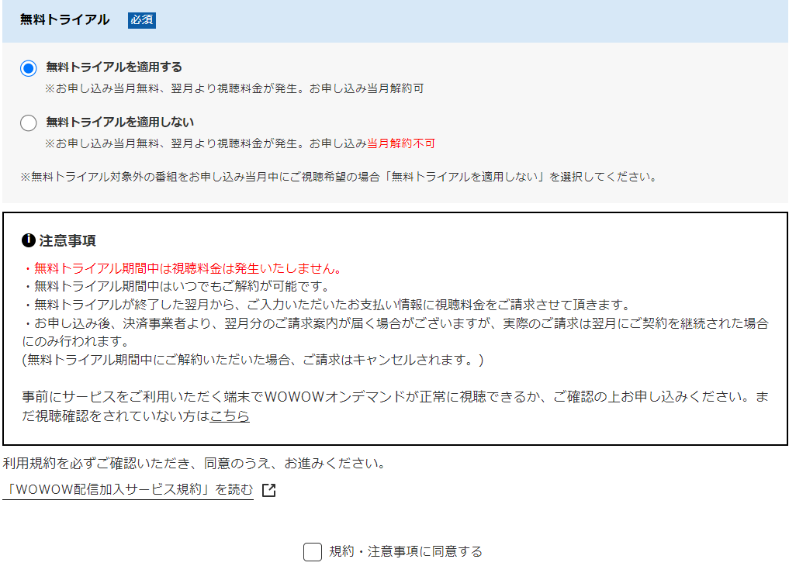The image size is (789, 566).
Task: Click the blue 必須 badge
Action: click(142, 20)
